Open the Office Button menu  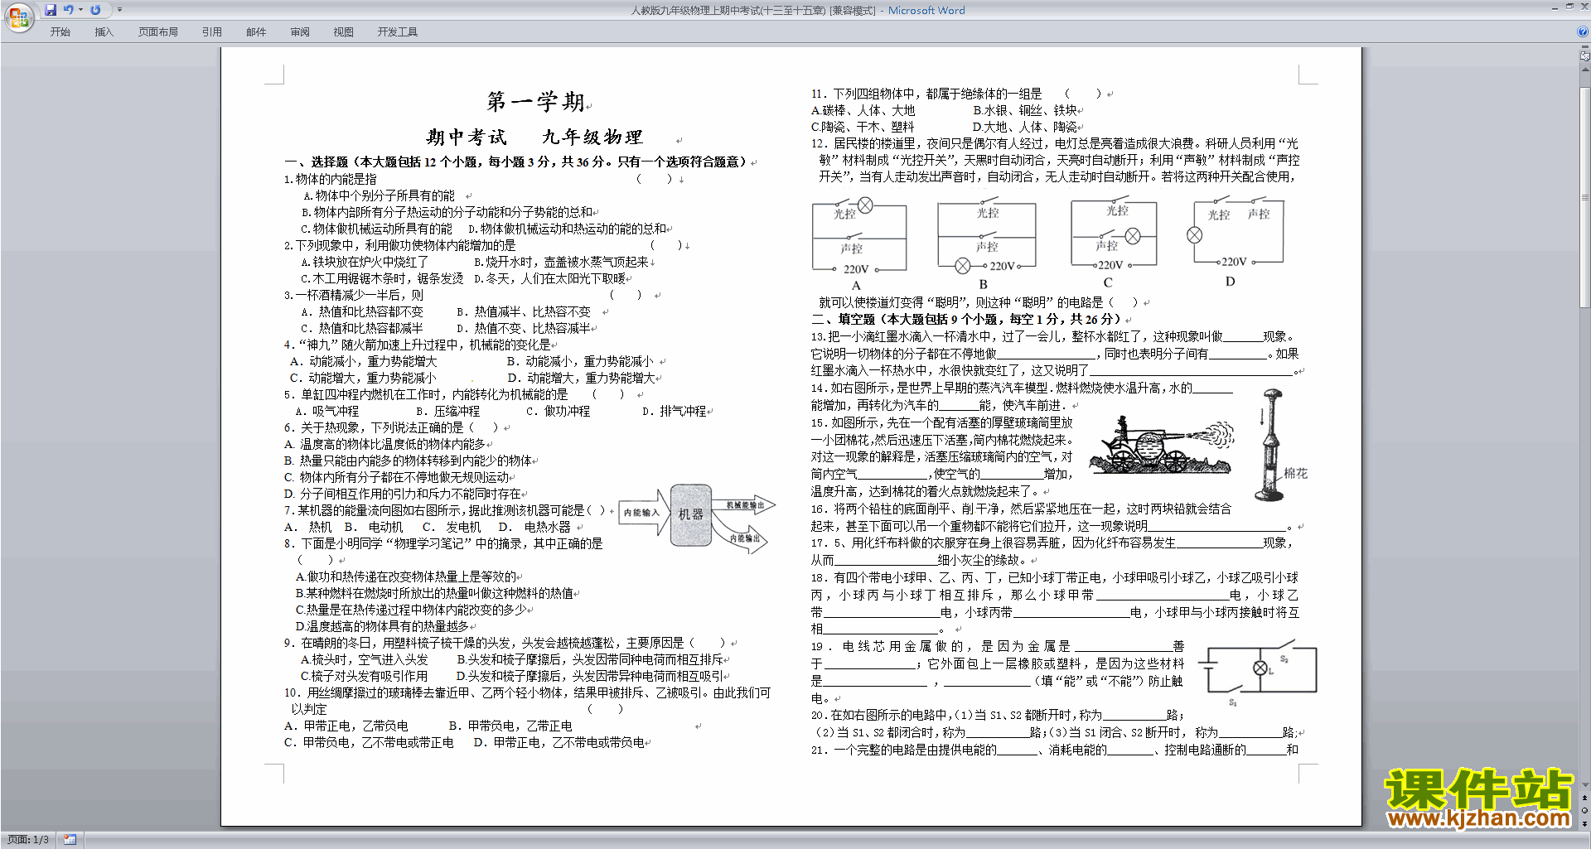[x=18, y=17]
